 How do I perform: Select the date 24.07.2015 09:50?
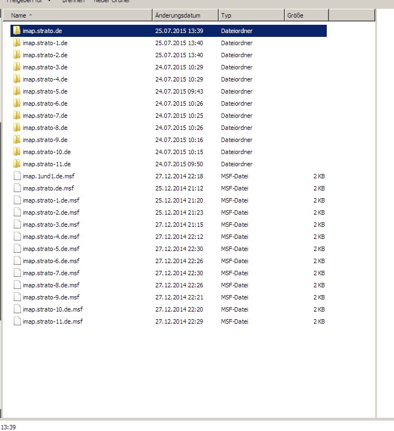coord(179,164)
